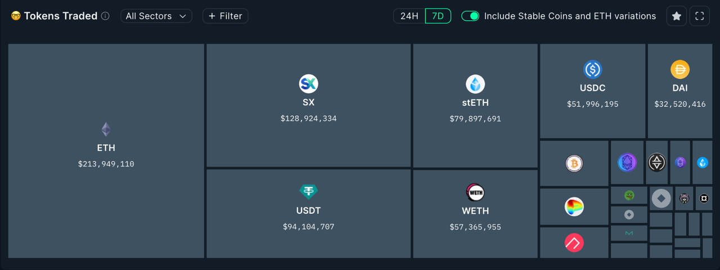Click the Ethereum diamond logo above ETH
720x270 pixels.
pos(106,129)
